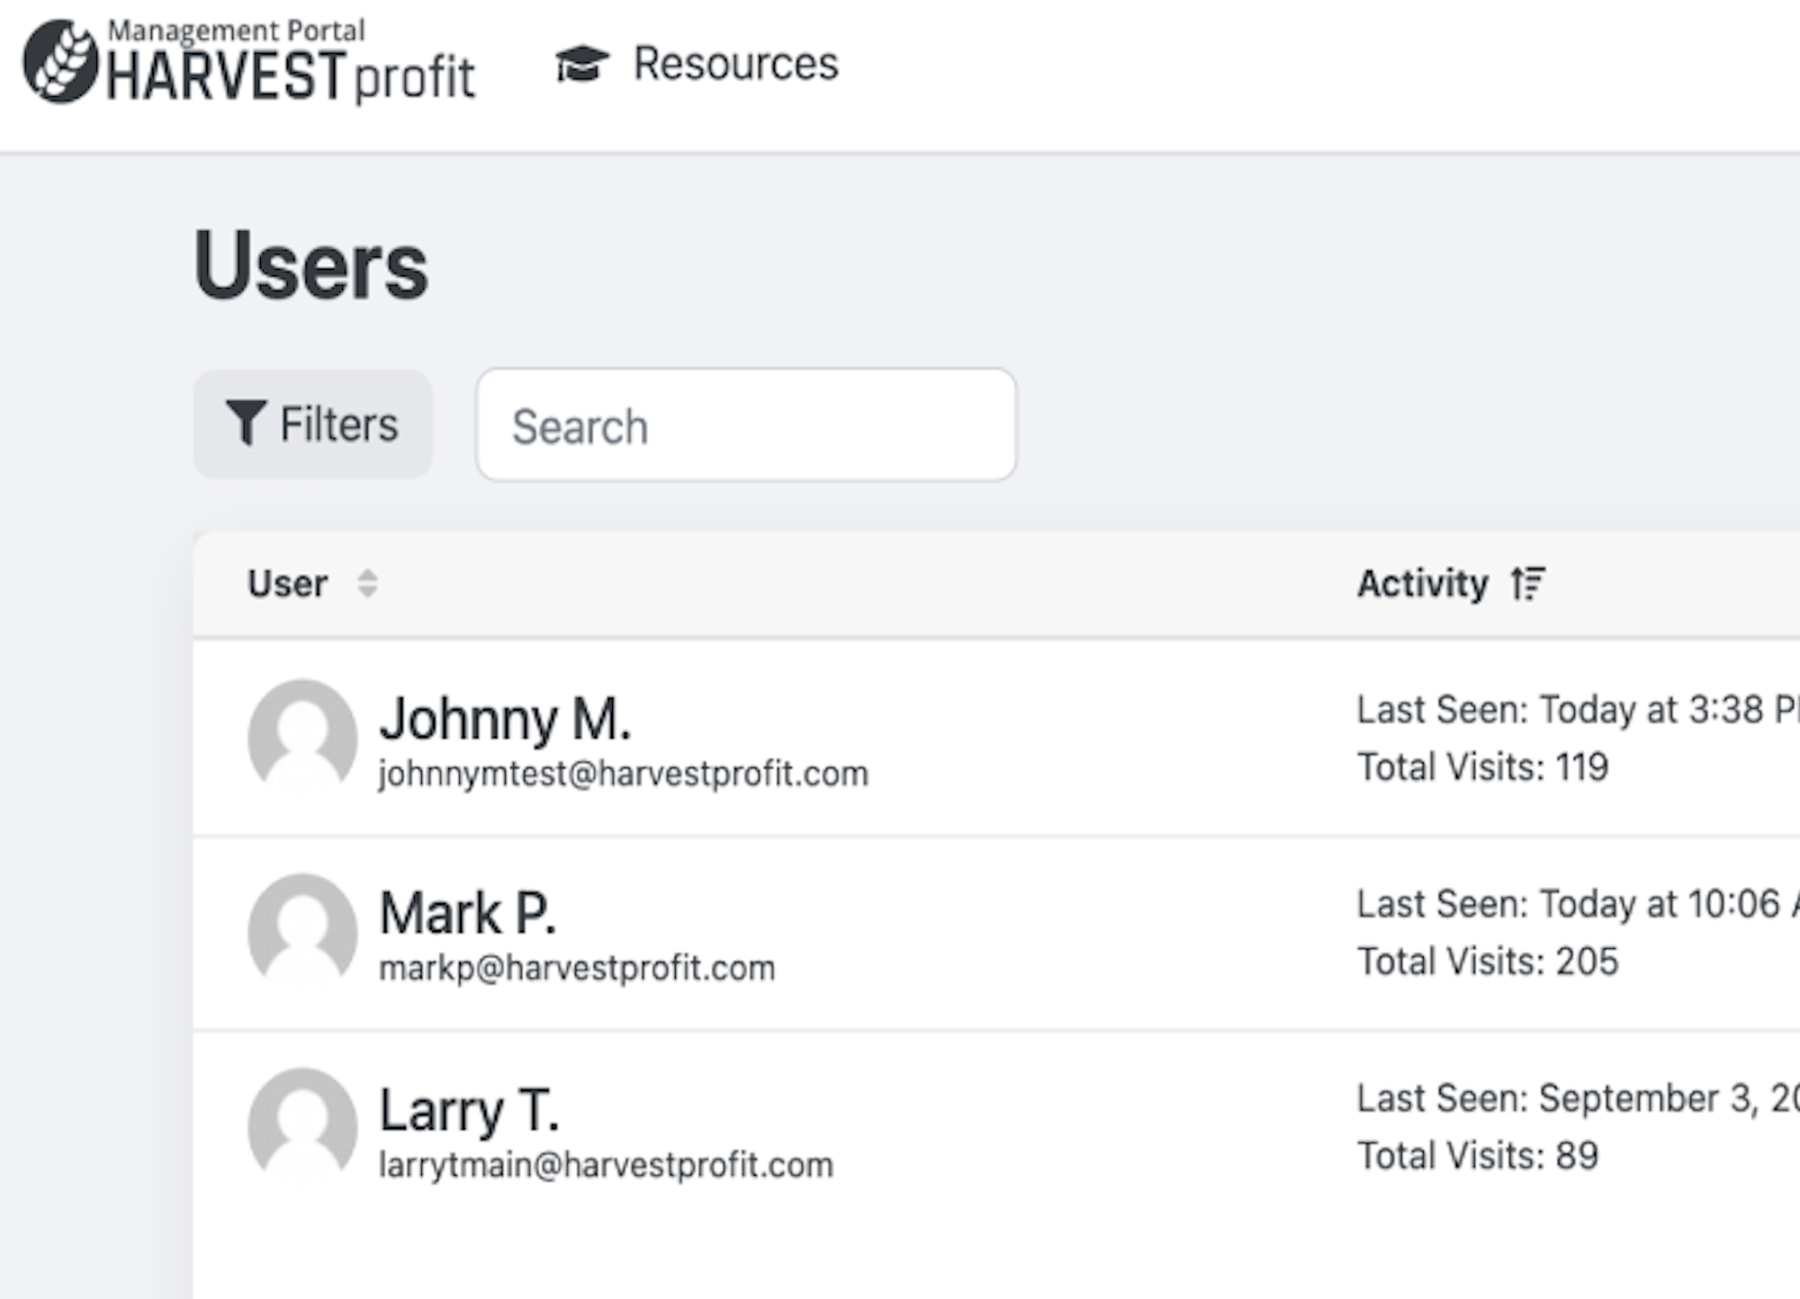The height and width of the screenshot is (1299, 1800).
Task: Click the Filters button
Action: point(312,425)
